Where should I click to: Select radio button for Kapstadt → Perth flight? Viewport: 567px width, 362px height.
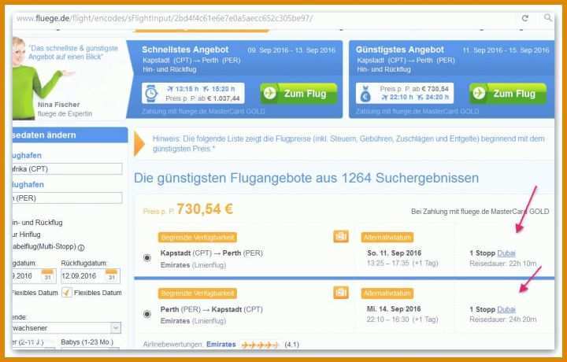click(147, 257)
